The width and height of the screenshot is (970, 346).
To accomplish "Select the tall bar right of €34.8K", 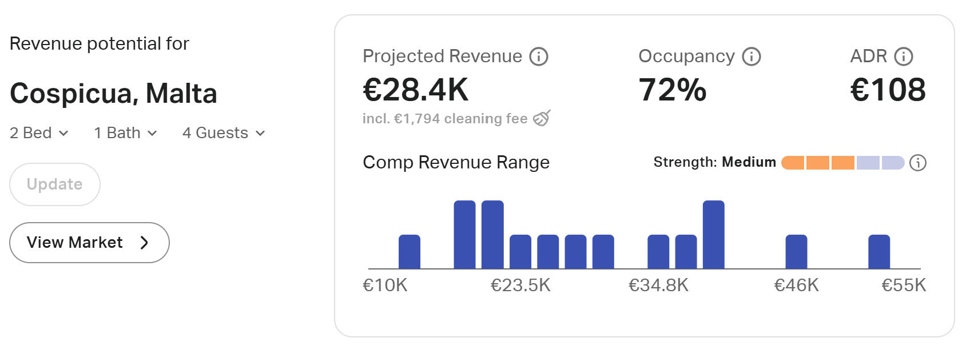I will [713, 235].
